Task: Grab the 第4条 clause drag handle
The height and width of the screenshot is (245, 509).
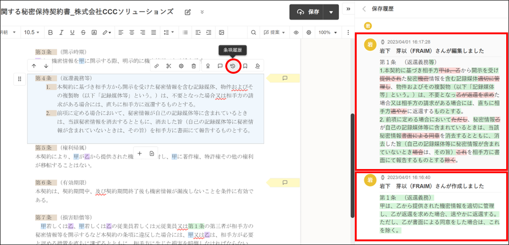Action: coord(20,79)
